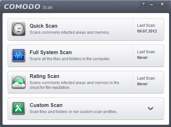This screenshot has width=171, height=127.
Task: Launch Full System Scan from its title
Action: point(51,52)
